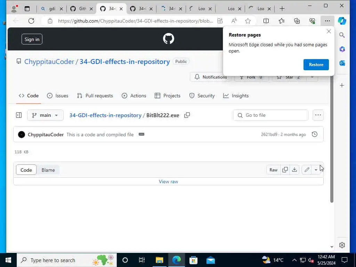This screenshot has width=356, height=267.
Task: Open the Microsoft 365 sidebar icon
Action: tap(342, 49)
